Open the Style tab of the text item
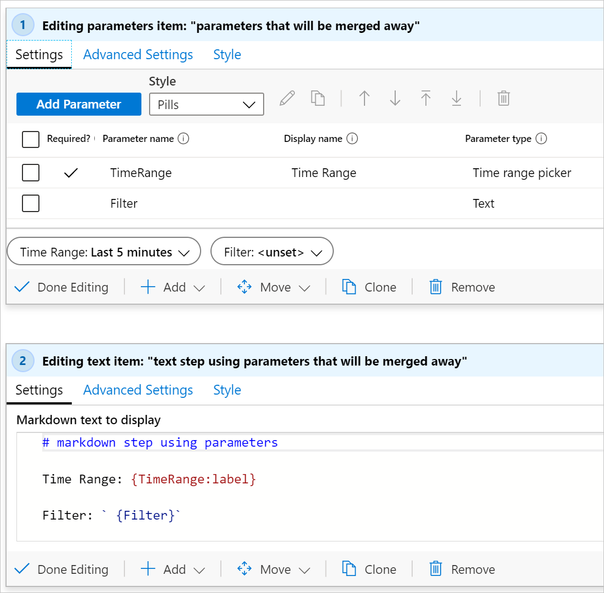 227,390
